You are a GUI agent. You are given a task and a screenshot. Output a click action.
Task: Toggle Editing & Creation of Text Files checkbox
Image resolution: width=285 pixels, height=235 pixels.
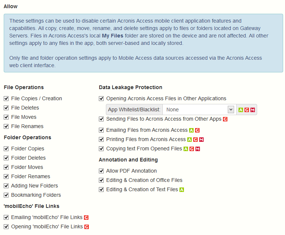pyautogui.click(x=101, y=190)
